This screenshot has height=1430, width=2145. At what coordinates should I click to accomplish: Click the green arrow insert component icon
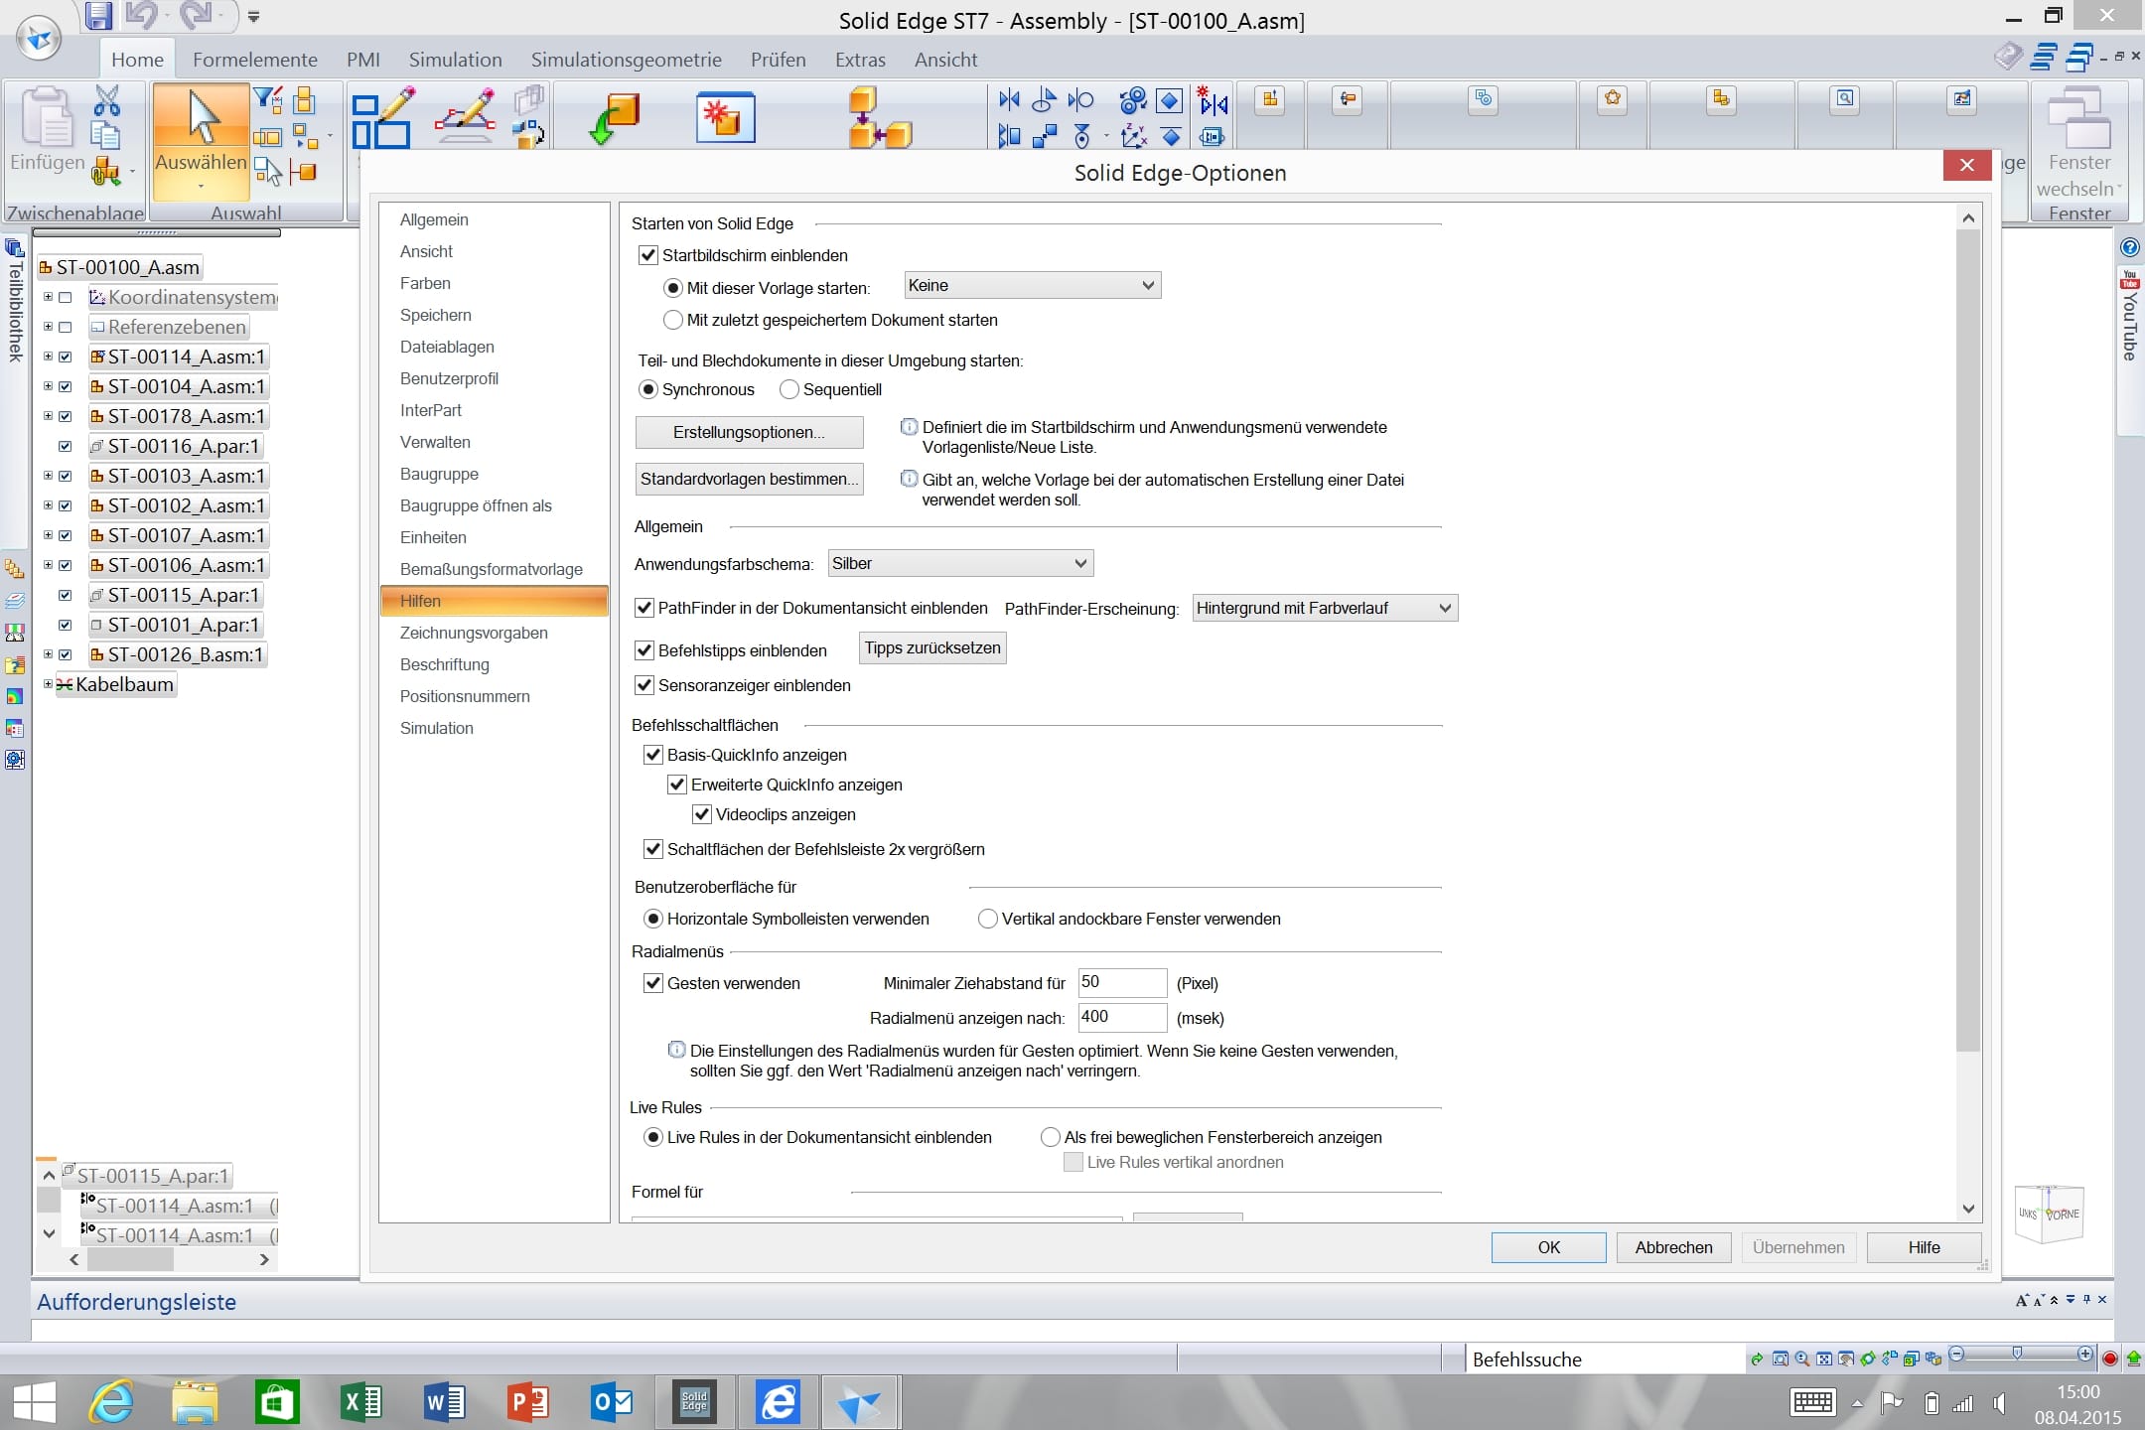pos(614,119)
